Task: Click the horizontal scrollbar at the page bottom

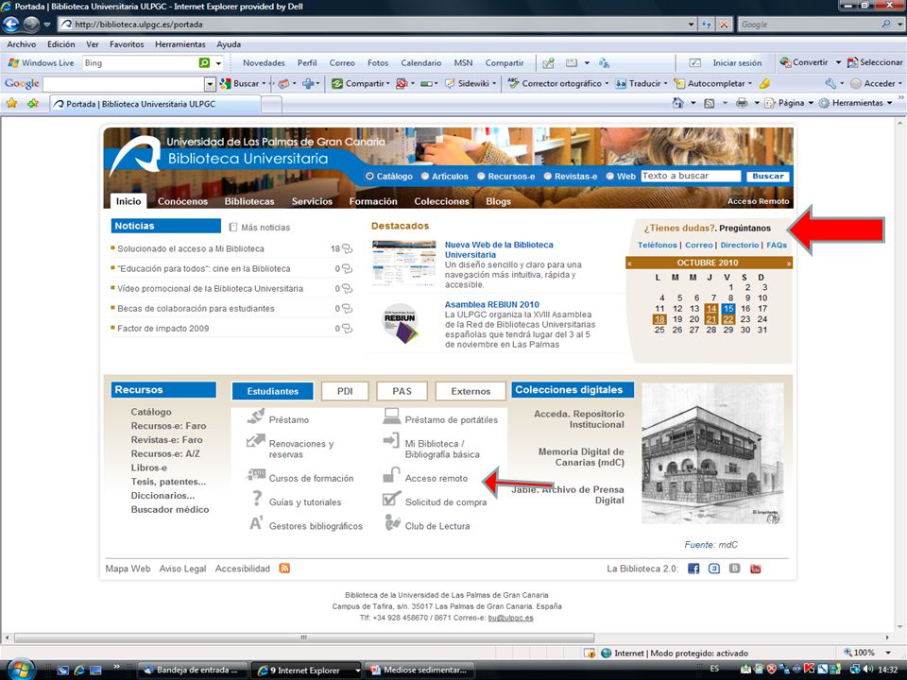Action: (304, 637)
